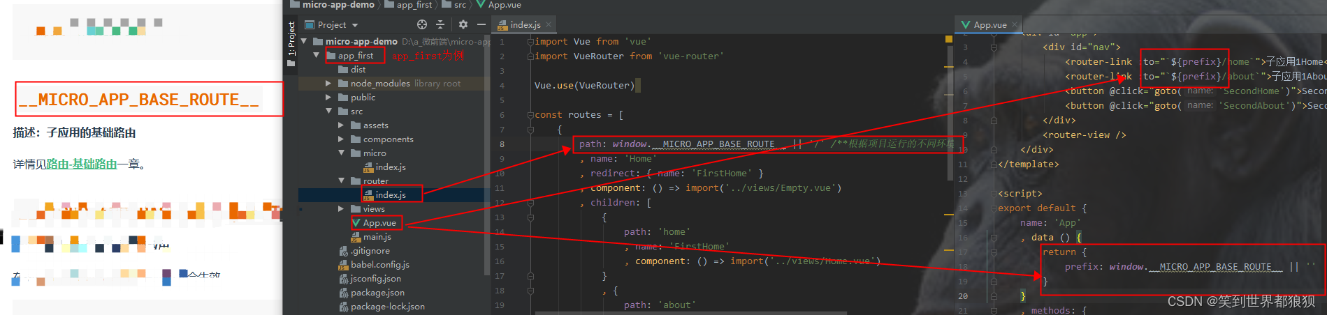The image size is (1327, 315).
Task: Open Project panel settings gear
Action: [x=463, y=24]
